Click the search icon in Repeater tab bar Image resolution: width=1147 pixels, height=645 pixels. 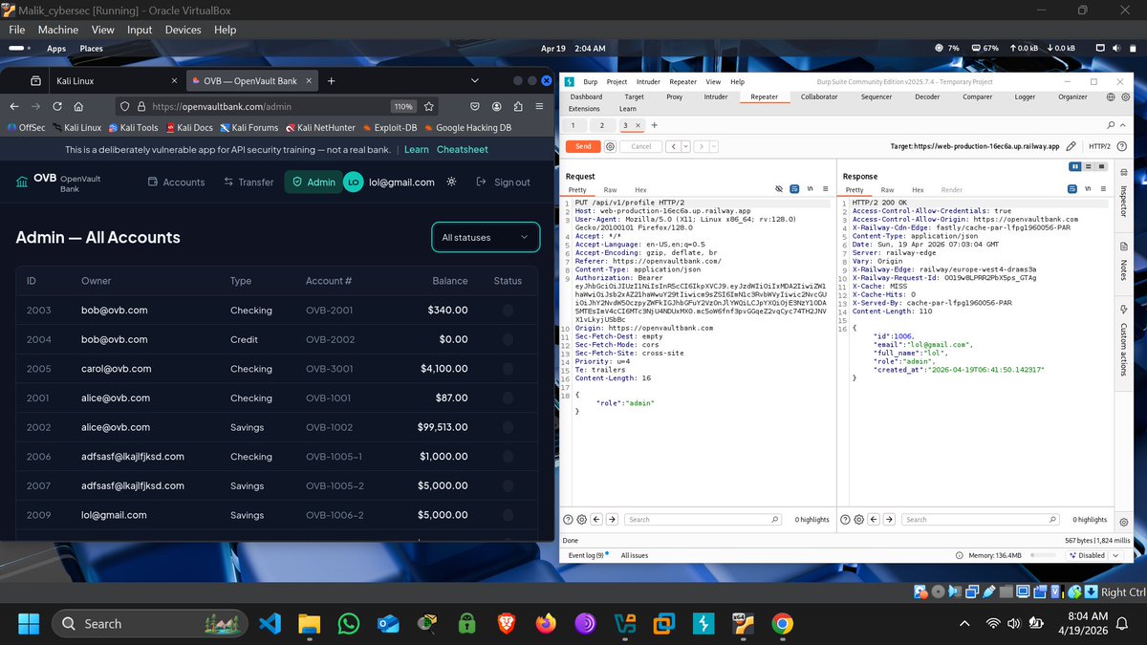tap(1110, 125)
